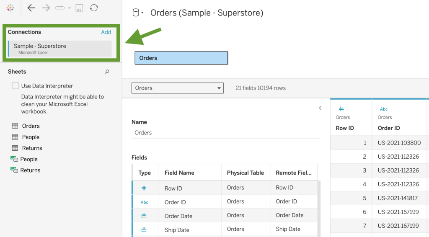Select the Orders sheet table

point(31,126)
